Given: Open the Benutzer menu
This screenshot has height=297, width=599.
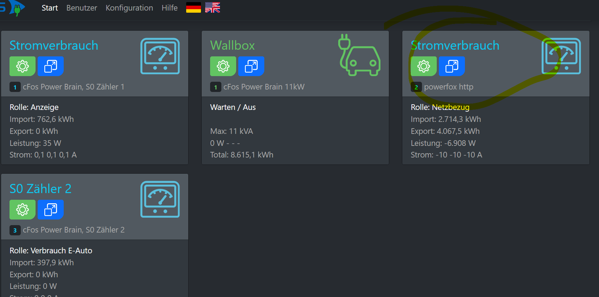Looking at the screenshot, I should pos(82,8).
